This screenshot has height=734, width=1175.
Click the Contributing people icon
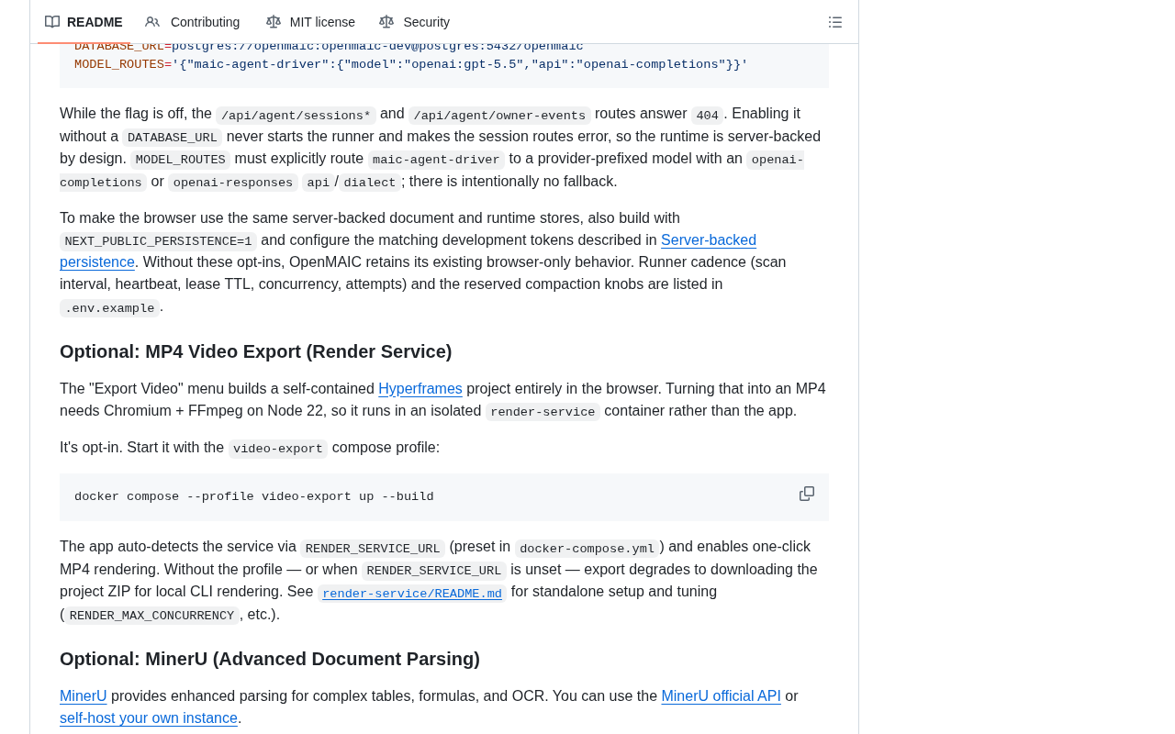pos(152,22)
